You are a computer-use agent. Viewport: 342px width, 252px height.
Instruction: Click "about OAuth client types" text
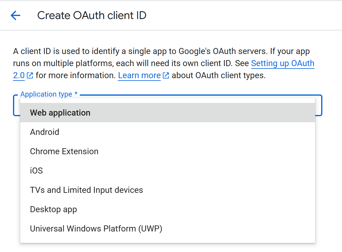(219, 75)
